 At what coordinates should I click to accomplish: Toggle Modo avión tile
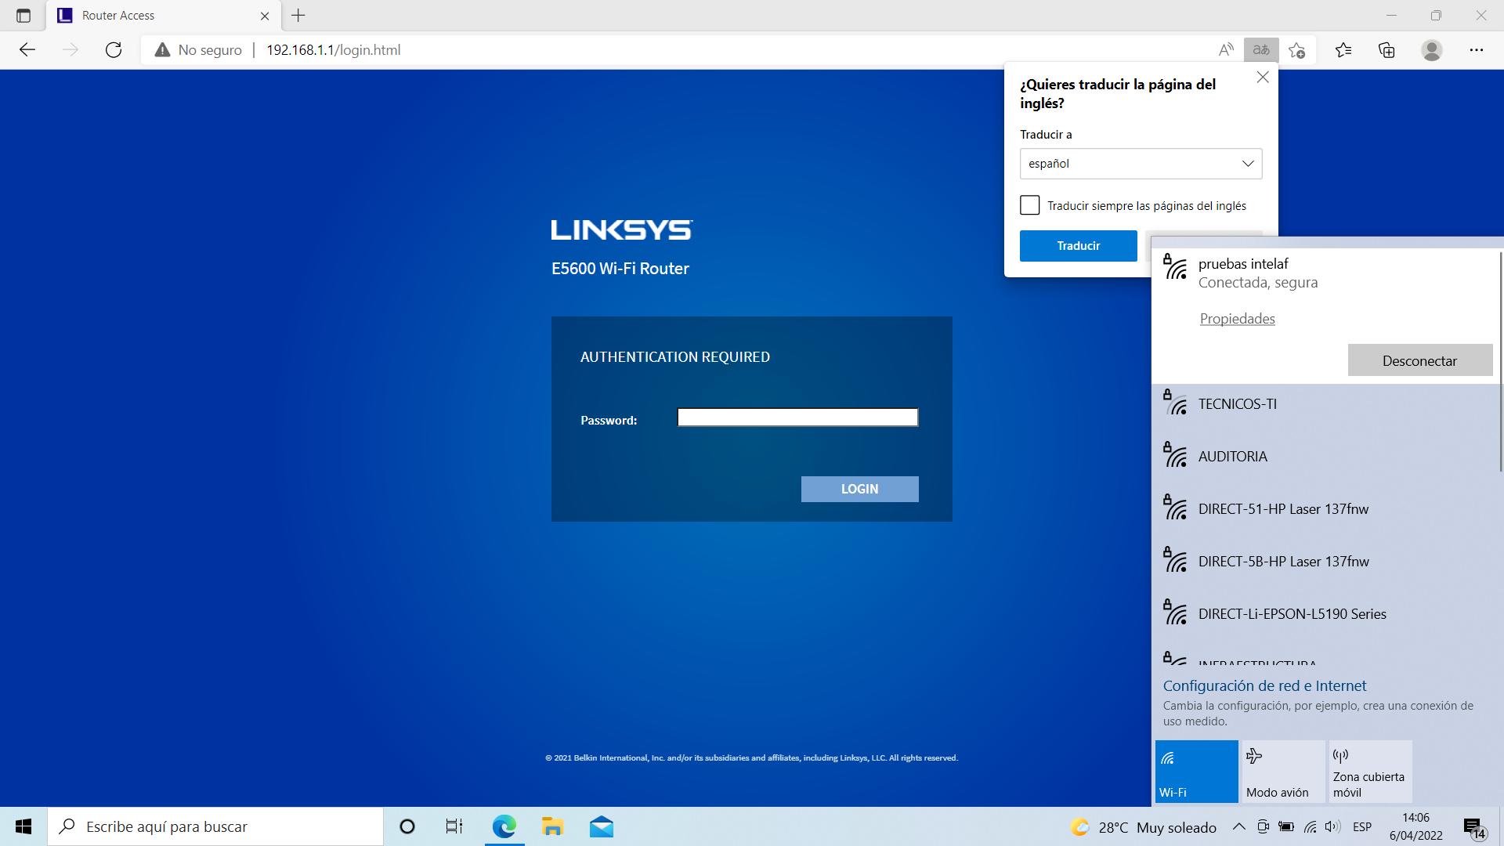1282,772
